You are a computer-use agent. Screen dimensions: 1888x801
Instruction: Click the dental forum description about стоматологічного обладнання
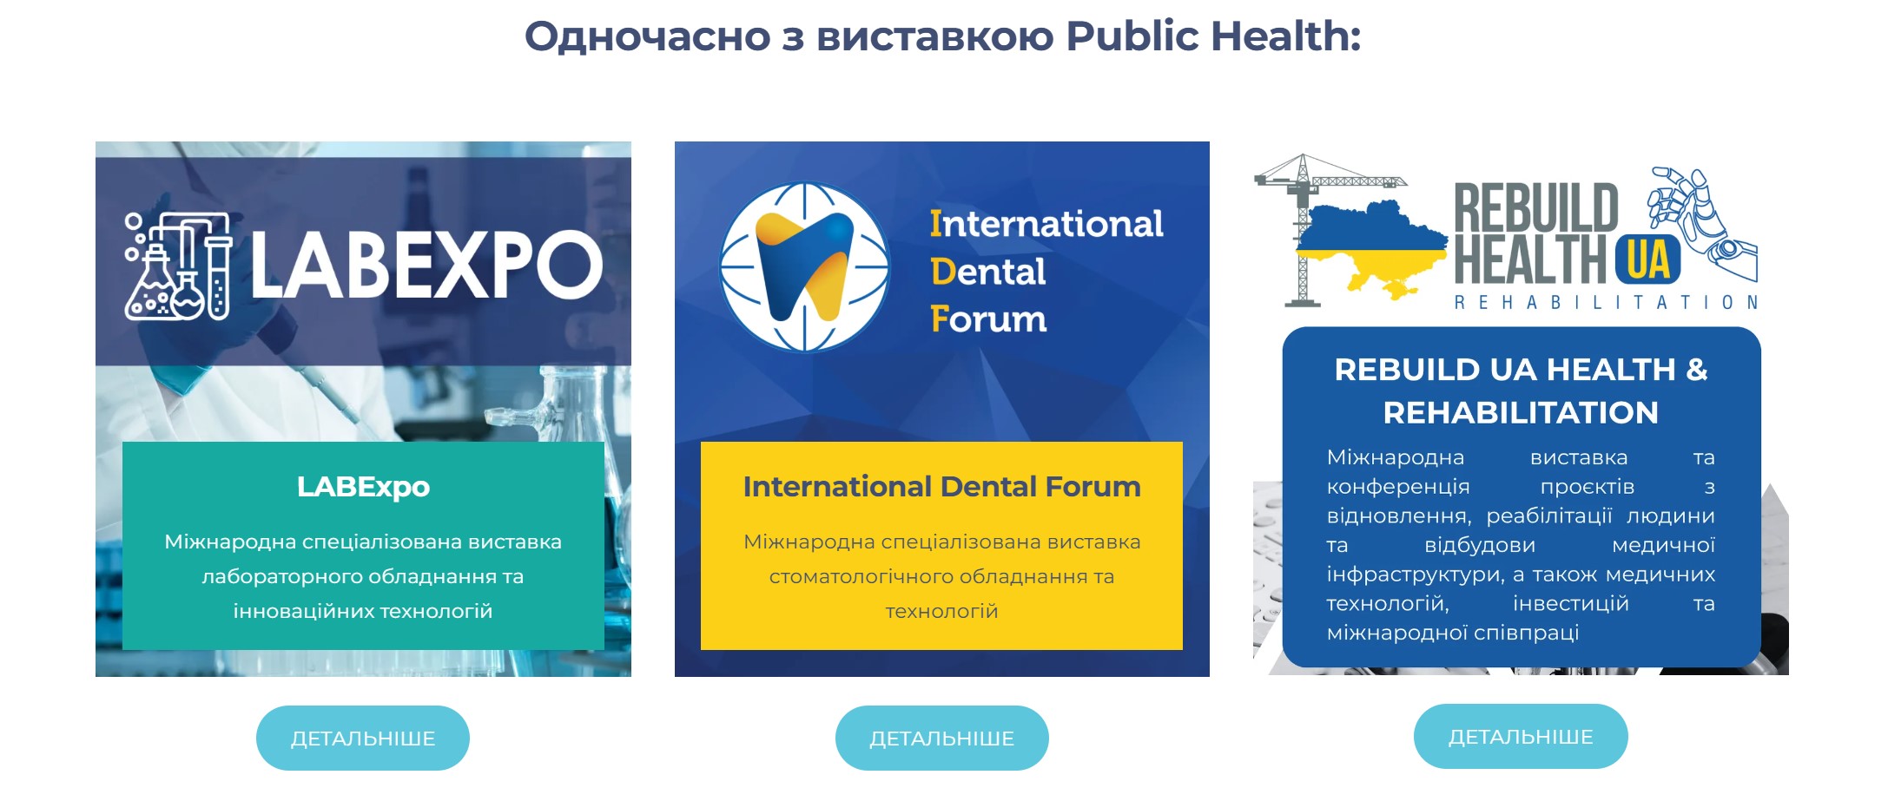point(942,576)
